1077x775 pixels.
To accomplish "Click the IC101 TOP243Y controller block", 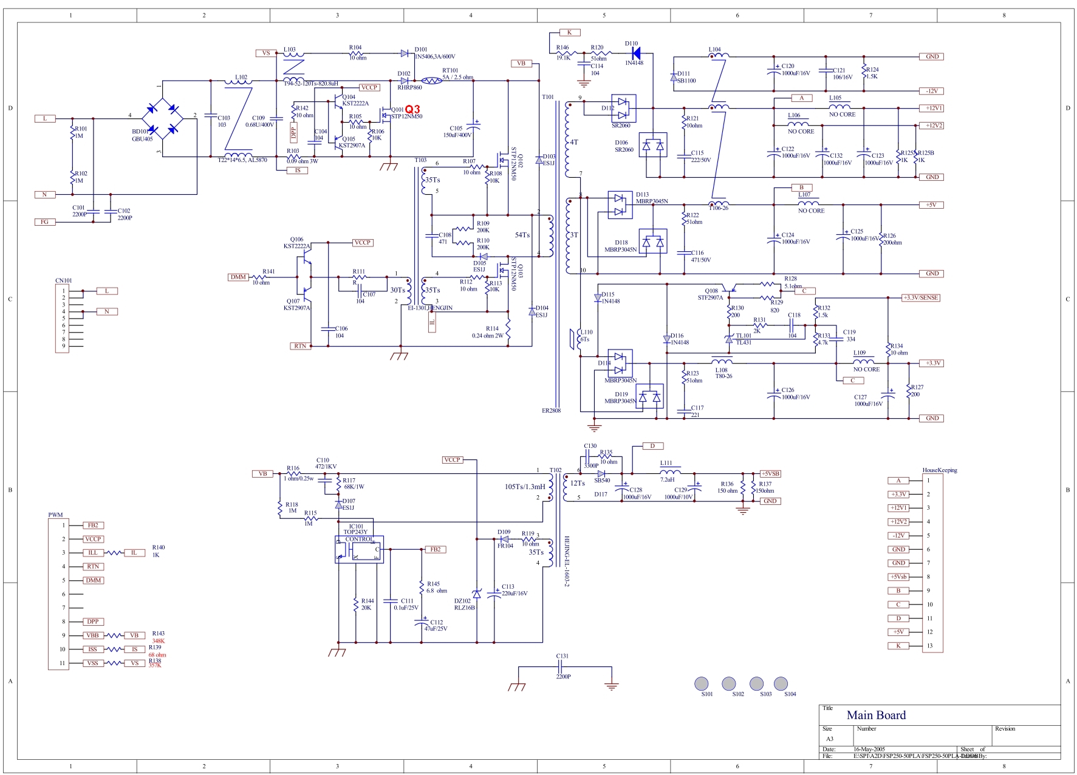I will tap(359, 549).
